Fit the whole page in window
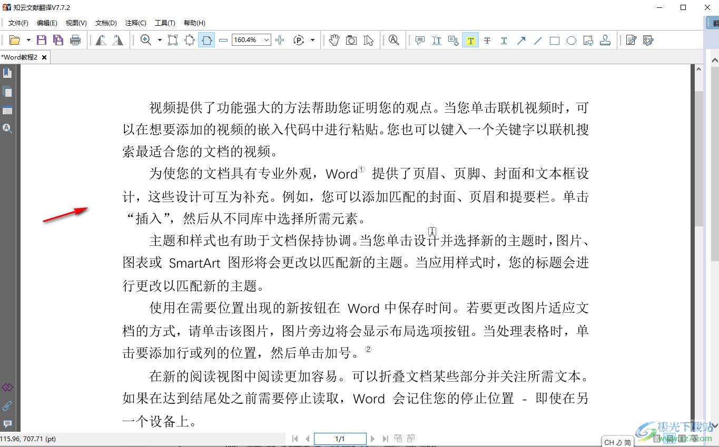Viewport: 719px width, 447px height. 190,40
